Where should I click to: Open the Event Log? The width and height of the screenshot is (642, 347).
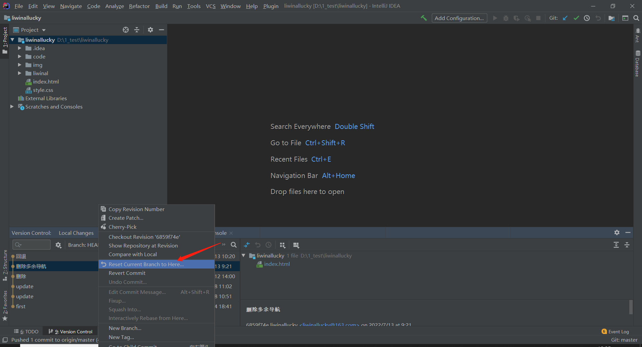[x=615, y=332]
